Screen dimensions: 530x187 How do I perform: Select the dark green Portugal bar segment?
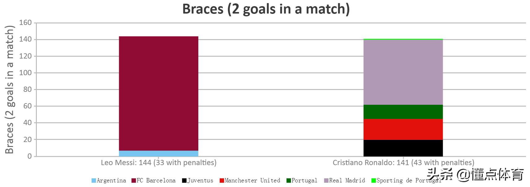403,112
